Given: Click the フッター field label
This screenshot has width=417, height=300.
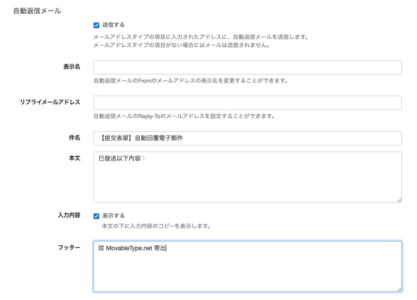Looking at the screenshot, I should pos(69,248).
